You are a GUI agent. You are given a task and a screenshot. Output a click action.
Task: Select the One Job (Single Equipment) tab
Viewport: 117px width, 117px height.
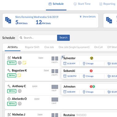(74, 47)
